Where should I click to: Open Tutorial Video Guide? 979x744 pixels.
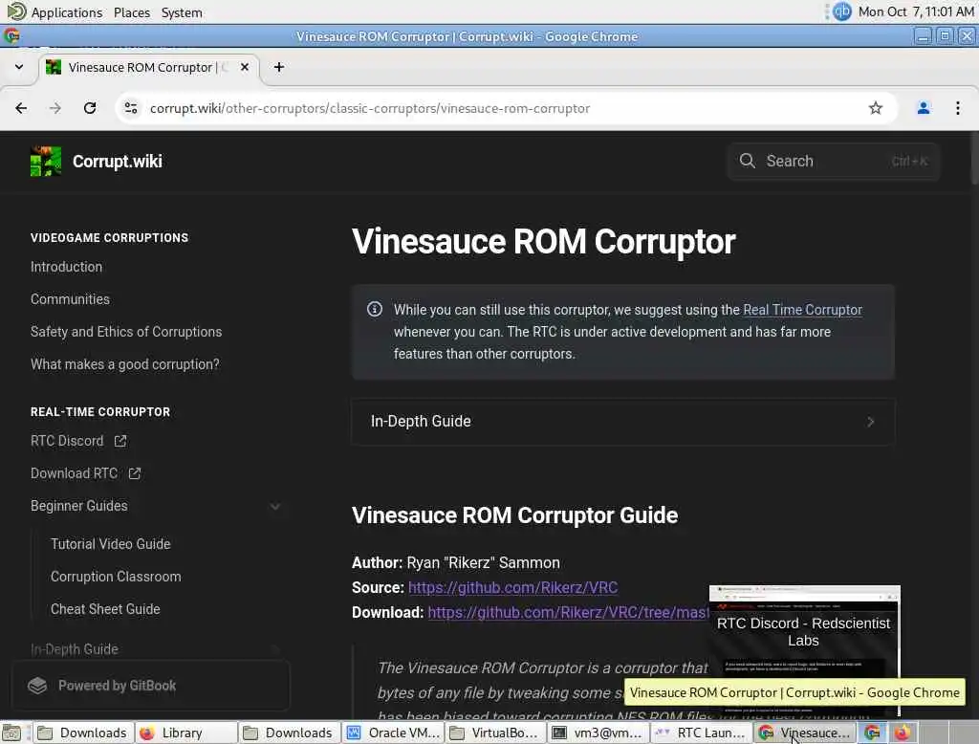[111, 544]
